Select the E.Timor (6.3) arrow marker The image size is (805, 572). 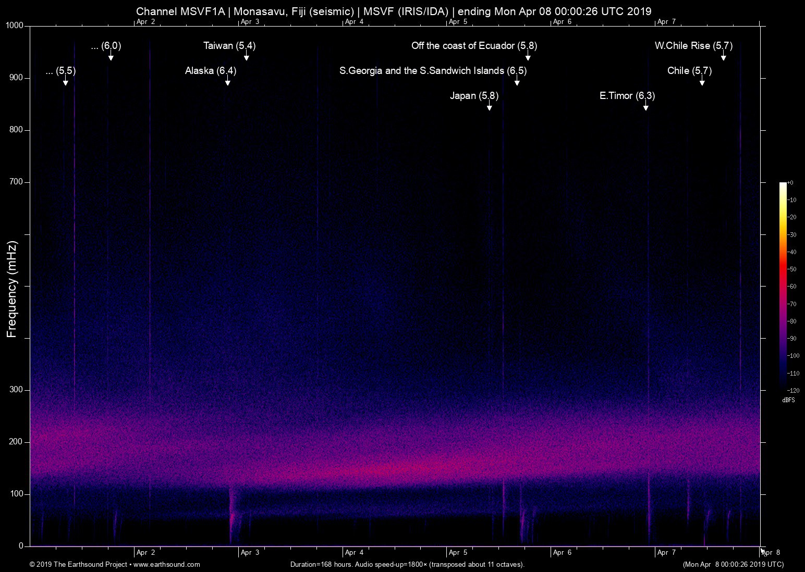pos(645,108)
